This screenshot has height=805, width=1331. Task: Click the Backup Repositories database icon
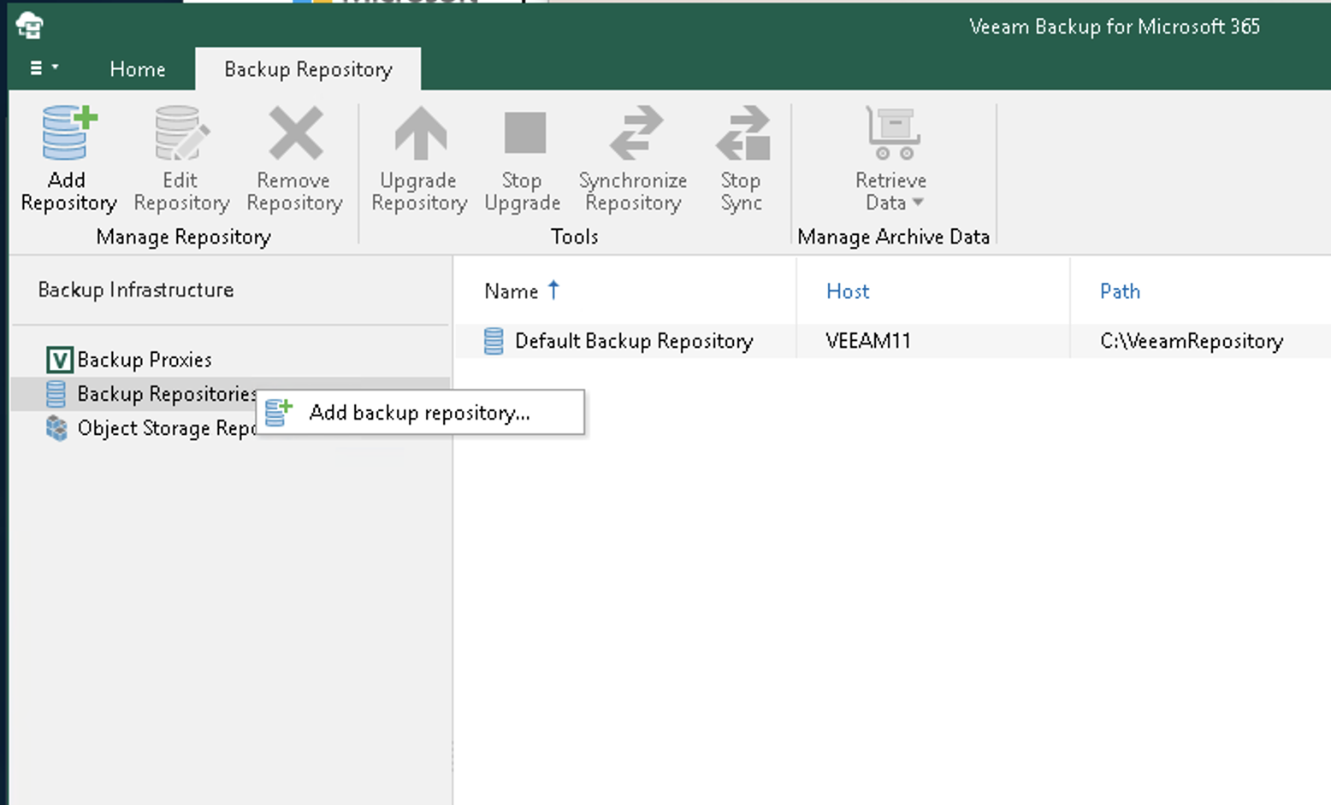[x=56, y=394]
